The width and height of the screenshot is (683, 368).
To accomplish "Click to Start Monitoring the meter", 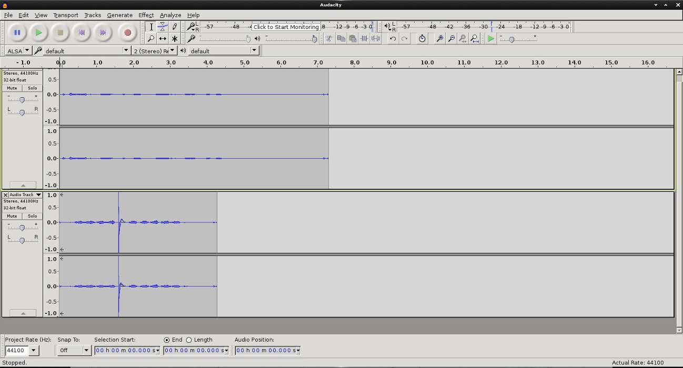I will click(x=287, y=26).
